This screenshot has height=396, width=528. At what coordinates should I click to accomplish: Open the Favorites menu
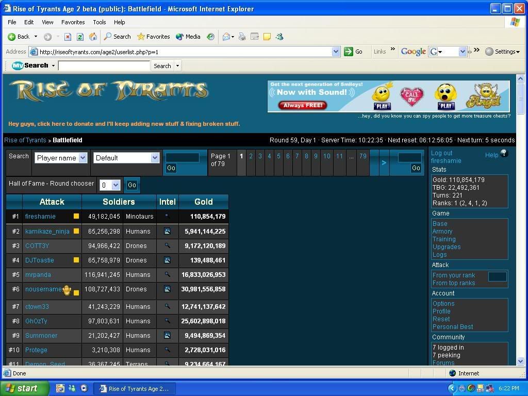(73, 22)
